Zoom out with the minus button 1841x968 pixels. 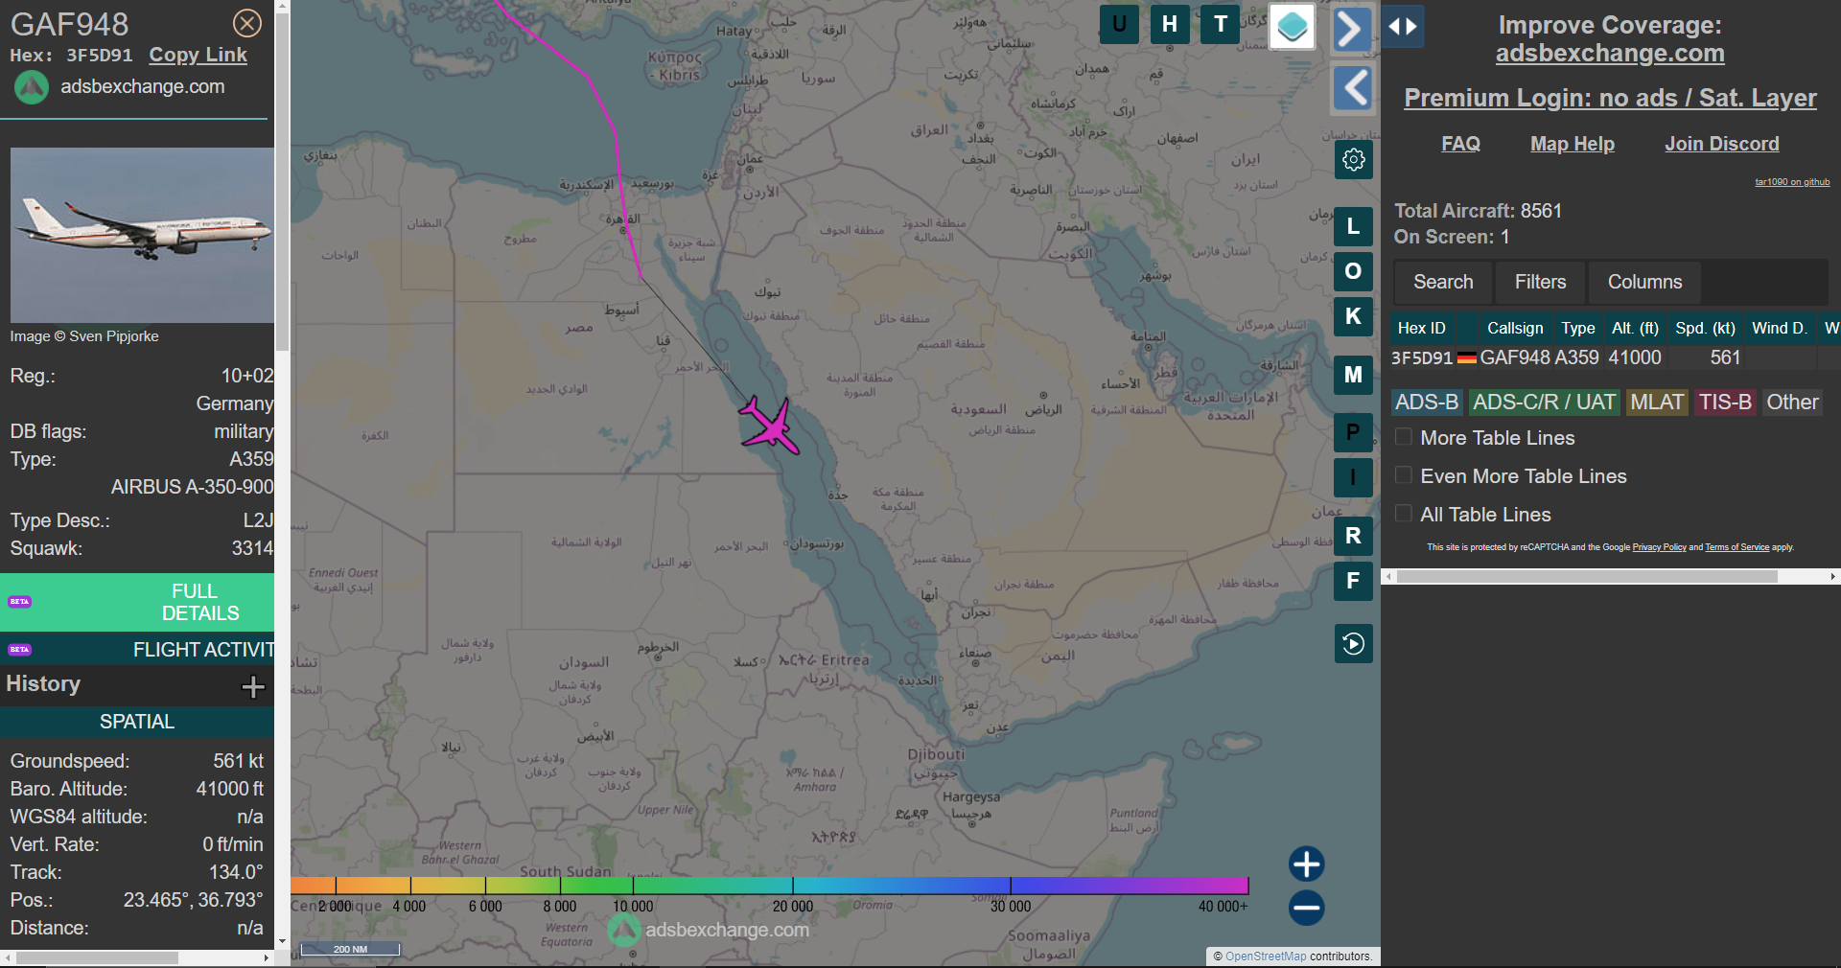[x=1306, y=908]
